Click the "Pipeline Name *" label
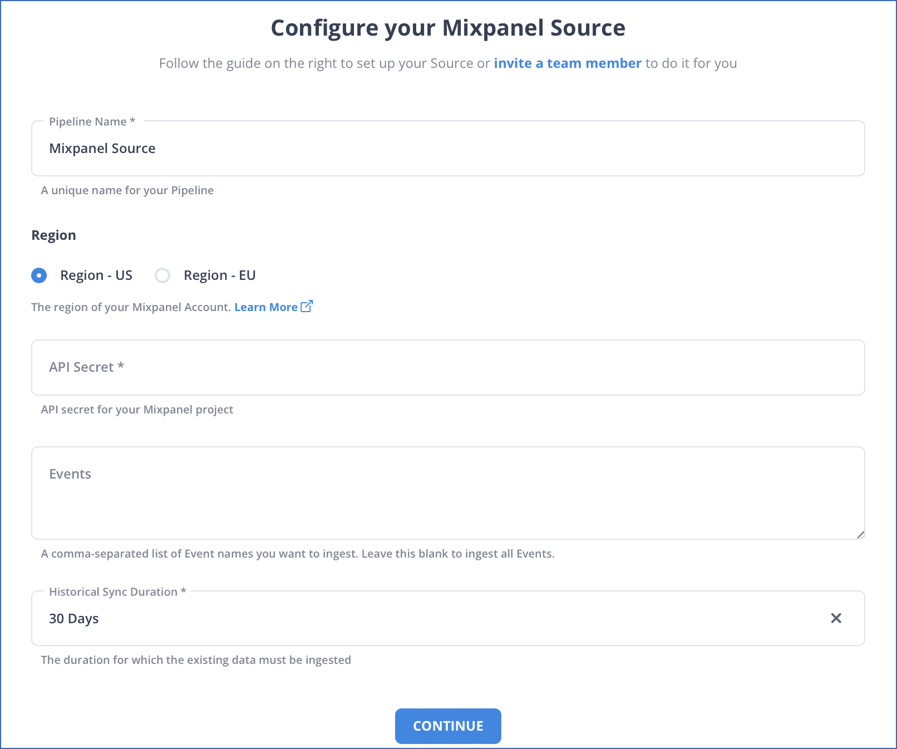 tap(91, 121)
